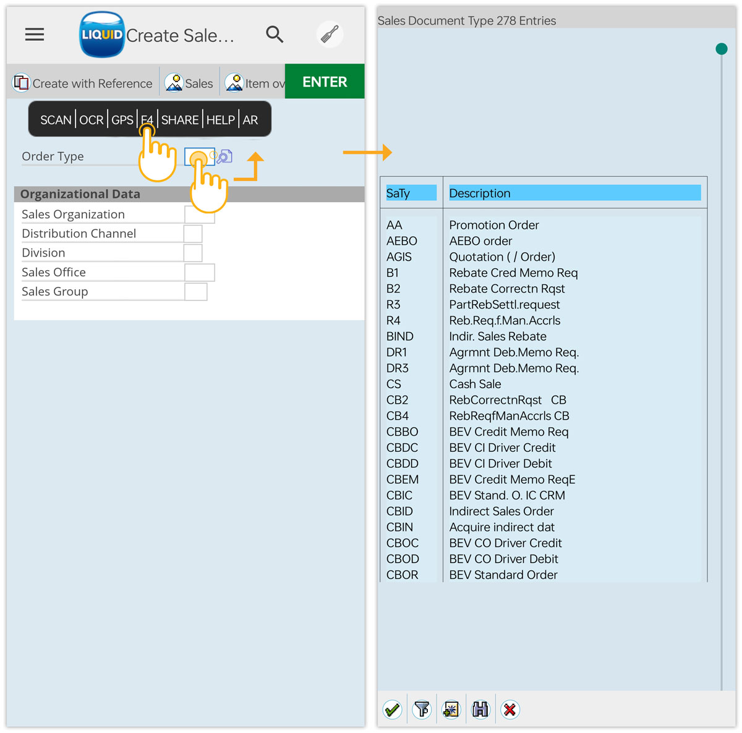Select the AA Promotion Order row

coord(544,225)
